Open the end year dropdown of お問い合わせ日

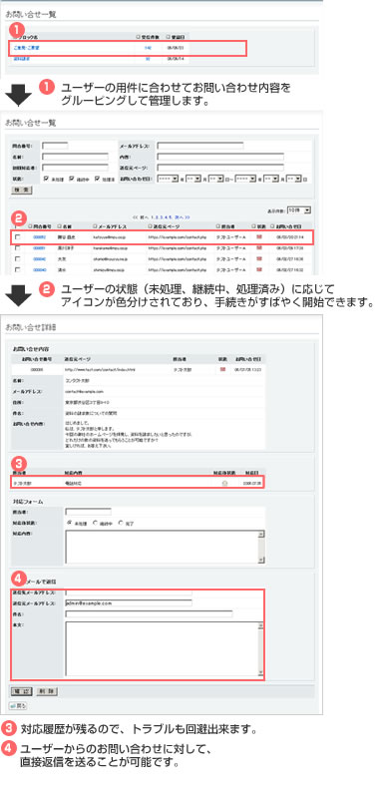245,179
